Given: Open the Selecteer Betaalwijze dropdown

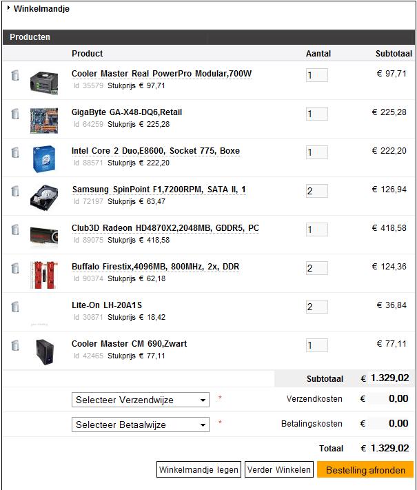Looking at the screenshot, I should pyautogui.click(x=141, y=425).
